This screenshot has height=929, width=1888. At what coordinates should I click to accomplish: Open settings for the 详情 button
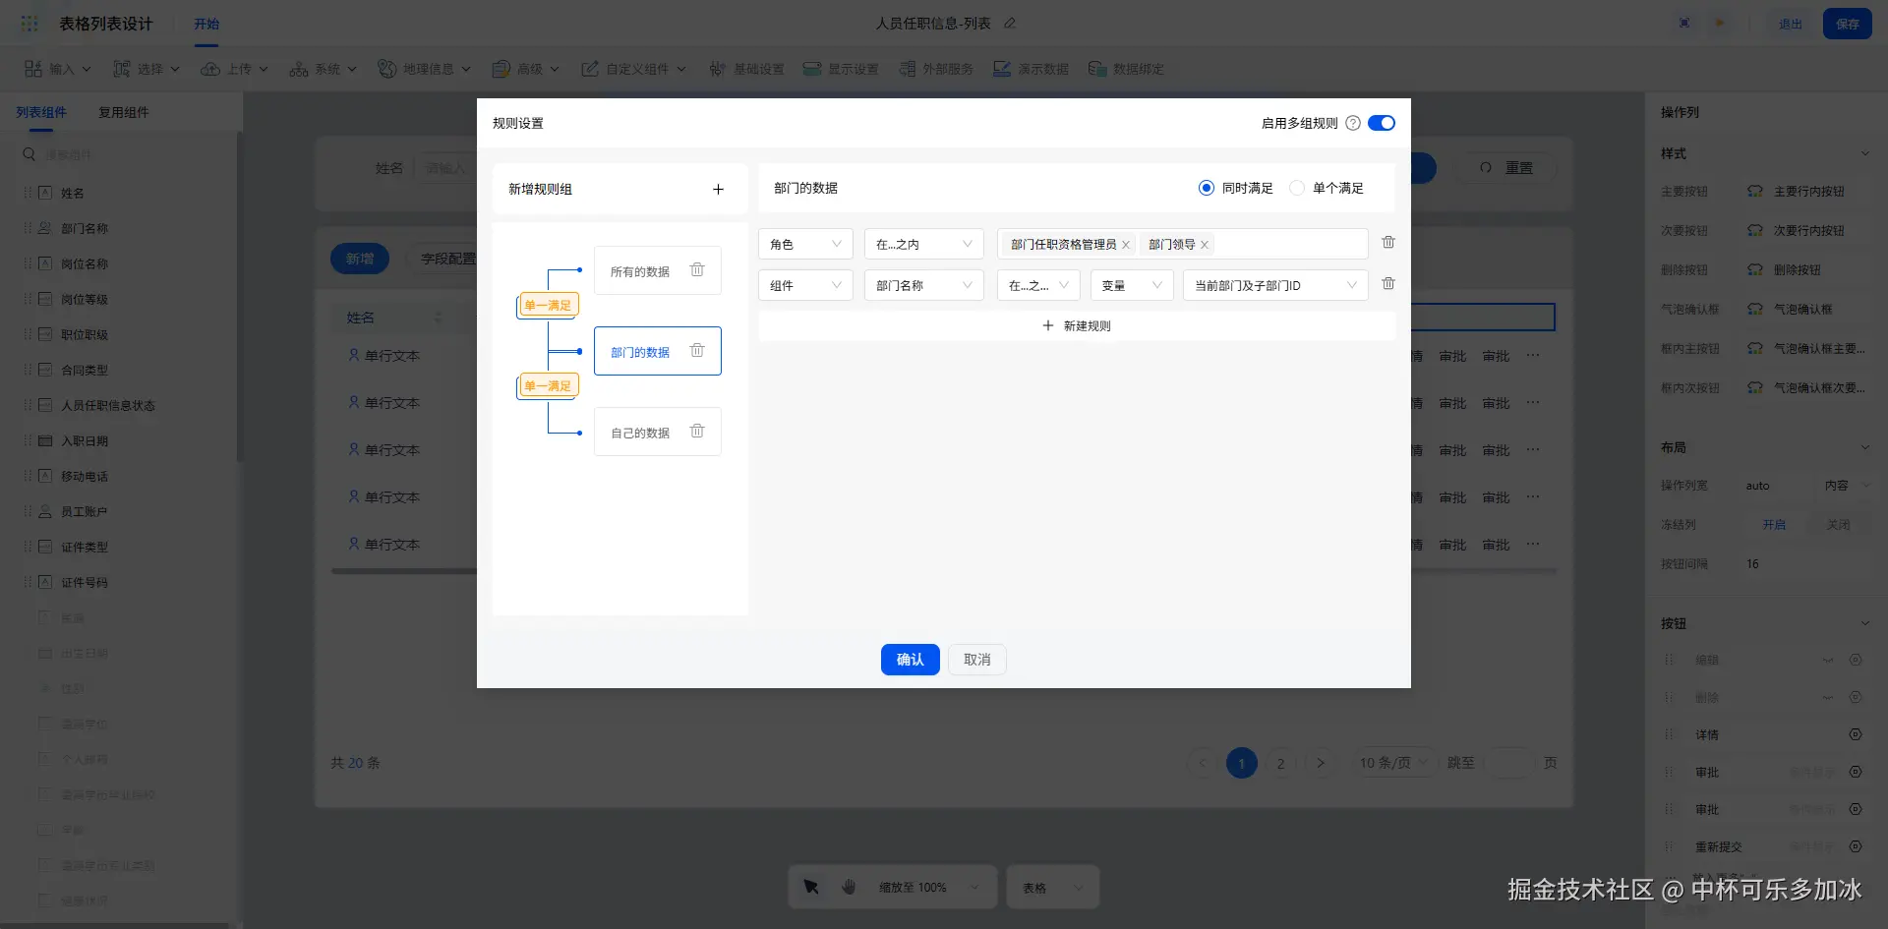click(1856, 734)
